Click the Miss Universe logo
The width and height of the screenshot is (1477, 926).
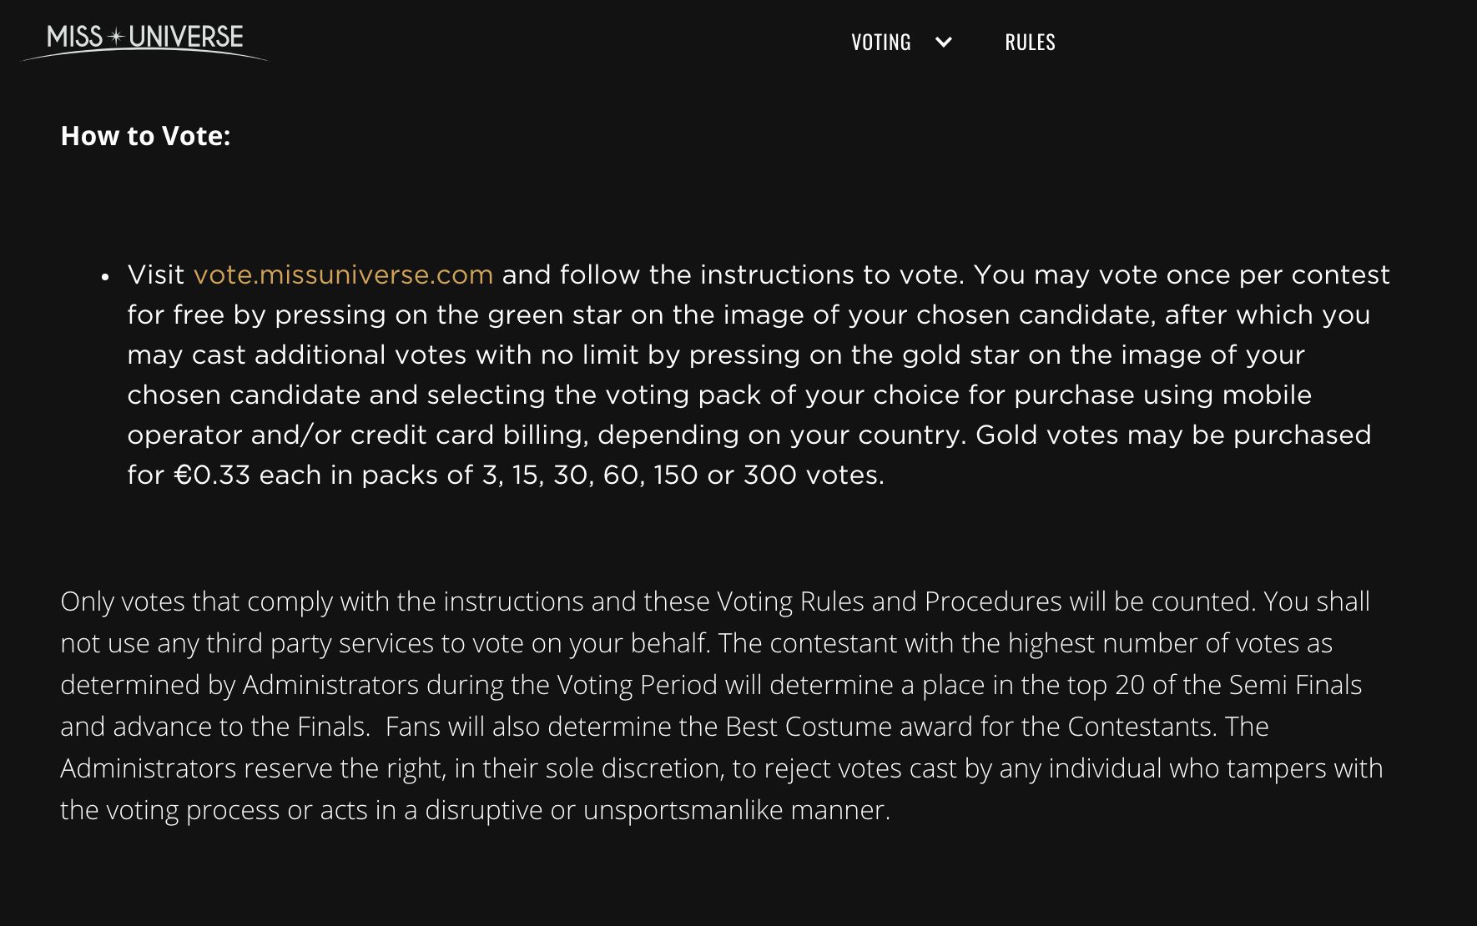144,39
